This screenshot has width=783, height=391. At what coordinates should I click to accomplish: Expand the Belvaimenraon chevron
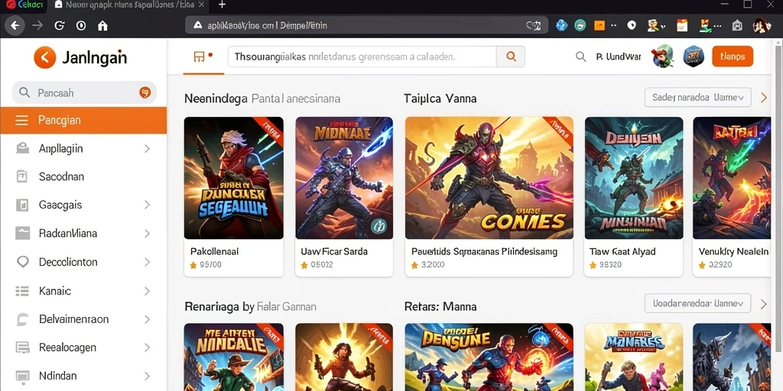tap(147, 319)
